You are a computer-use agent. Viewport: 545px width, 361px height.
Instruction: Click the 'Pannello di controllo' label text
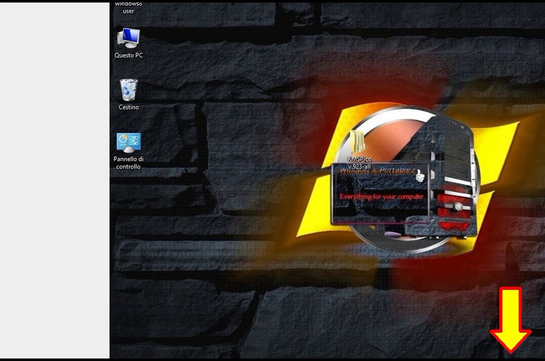[x=128, y=163]
